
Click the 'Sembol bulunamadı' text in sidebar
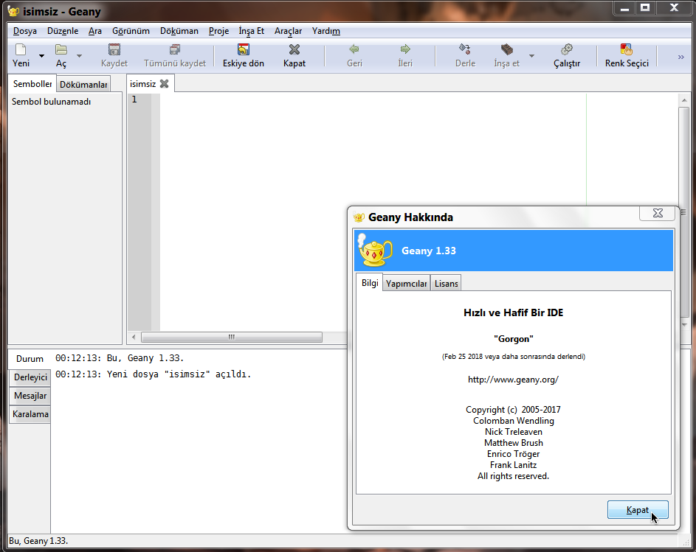point(51,102)
